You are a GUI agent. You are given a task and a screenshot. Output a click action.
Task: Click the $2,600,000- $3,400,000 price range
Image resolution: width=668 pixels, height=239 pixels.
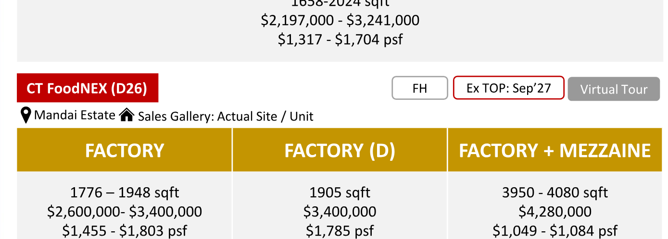[x=125, y=212]
